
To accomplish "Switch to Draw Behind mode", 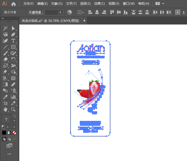I will [9, 139].
